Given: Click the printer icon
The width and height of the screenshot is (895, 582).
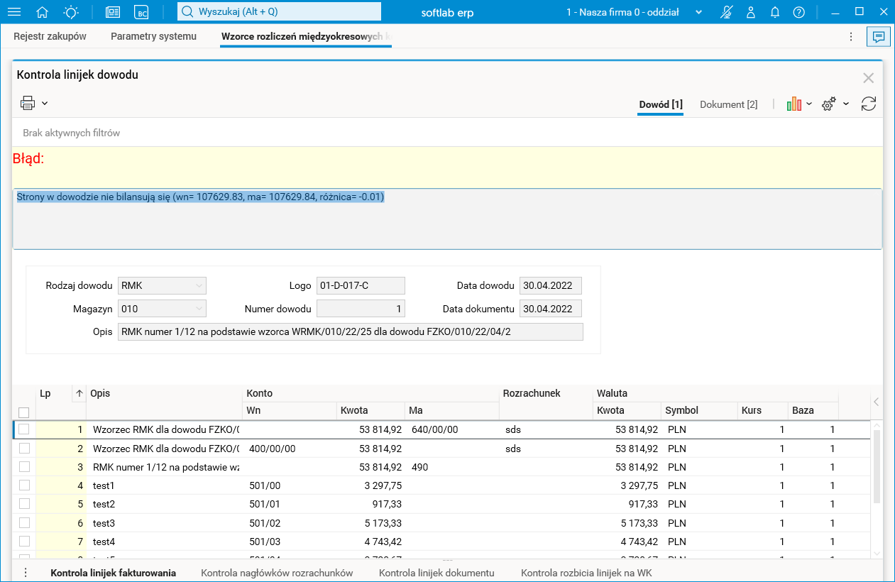Looking at the screenshot, I should point(28,104).
